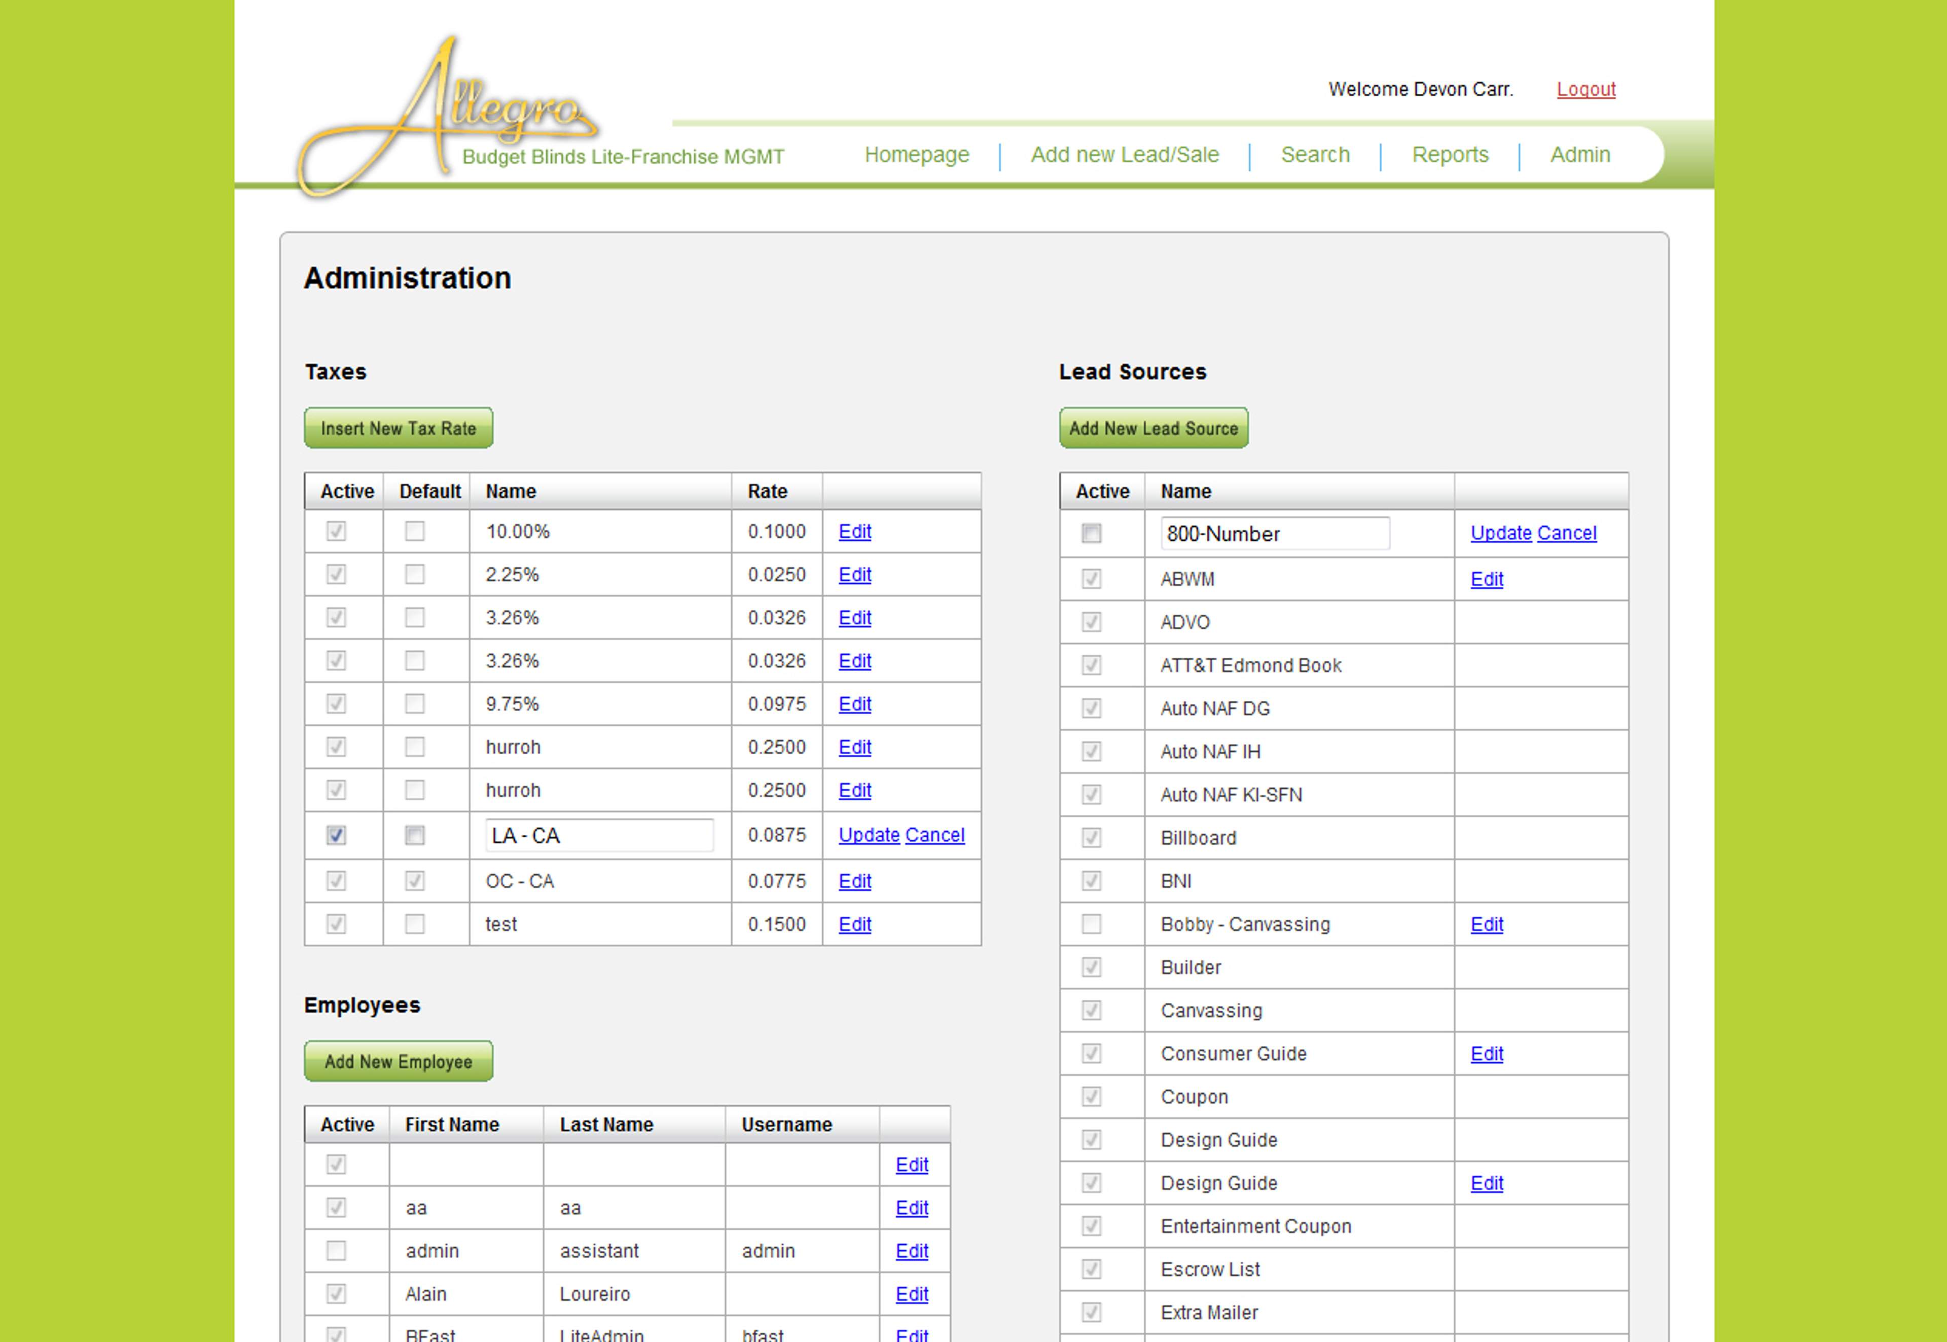Click Active checkbox for admin assistant employee
Viewport: 1947px width, 1342px height.
[x=336, y=1250]
